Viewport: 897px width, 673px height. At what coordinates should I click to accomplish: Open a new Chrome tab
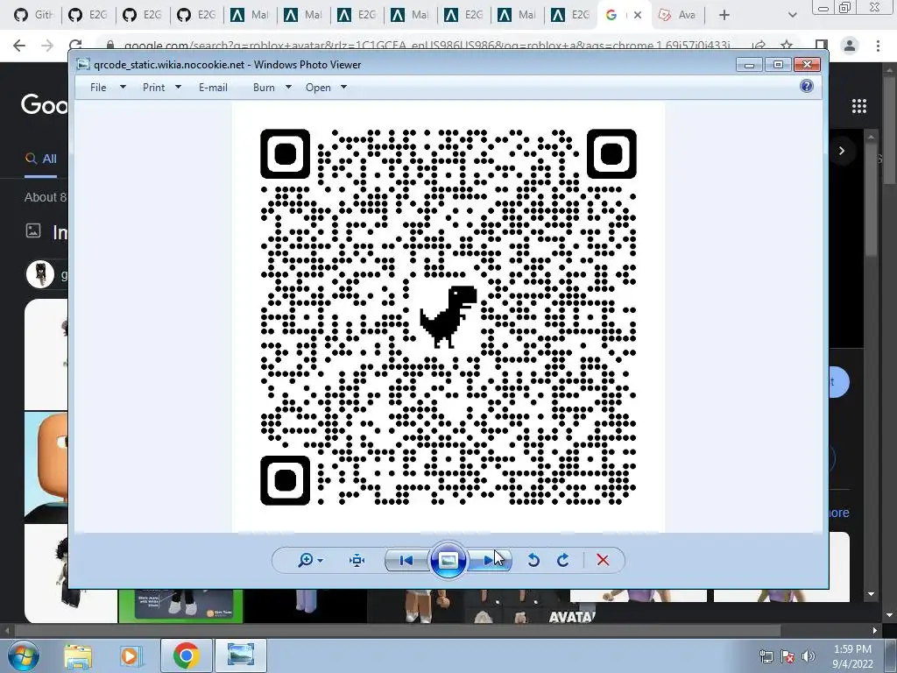click(724, 15)
